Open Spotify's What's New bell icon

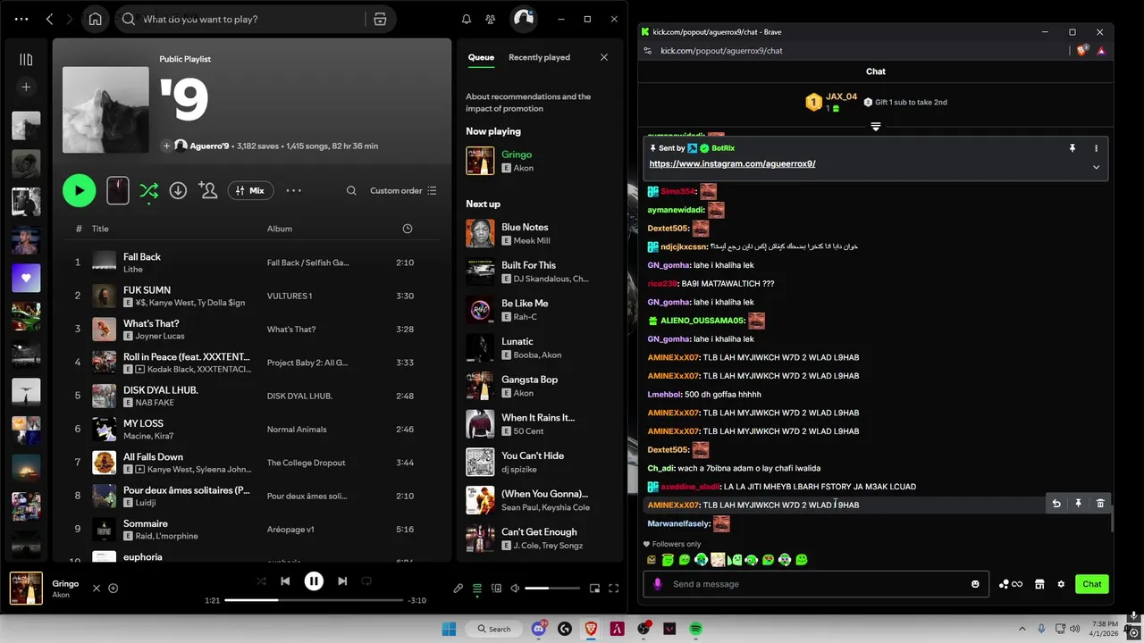tap(466, 19)
